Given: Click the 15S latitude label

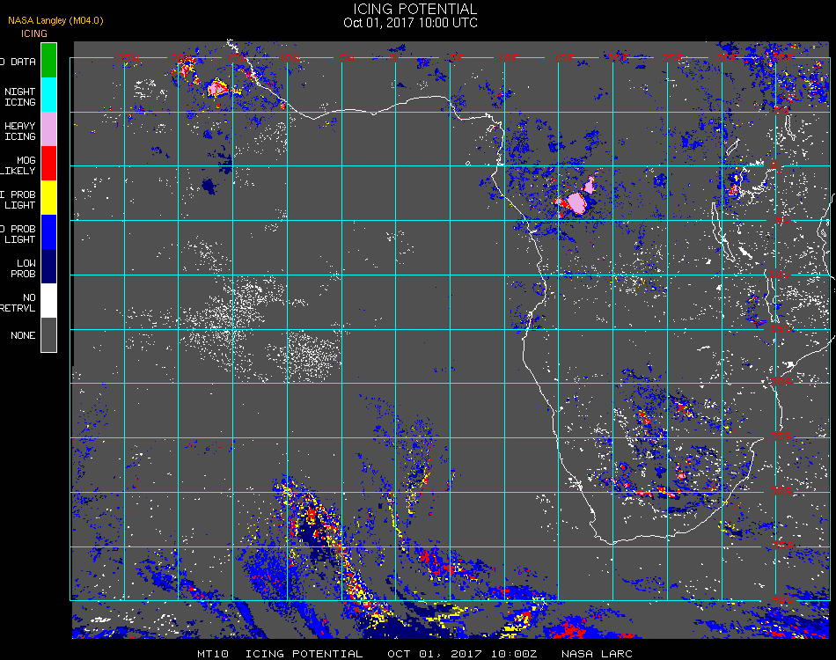Looking at the screenshot, I should point(781,328).
